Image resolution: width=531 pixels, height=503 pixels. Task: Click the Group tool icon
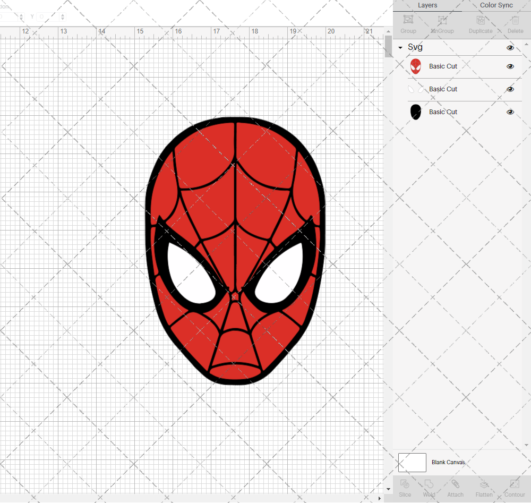point(408,20)
